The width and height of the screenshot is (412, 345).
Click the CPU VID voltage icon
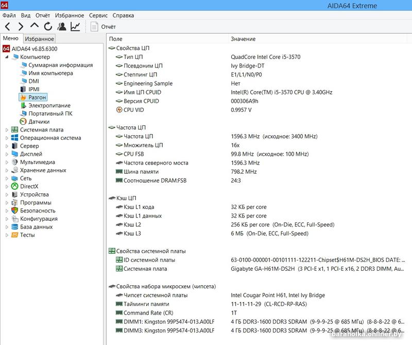click(119, 110)
